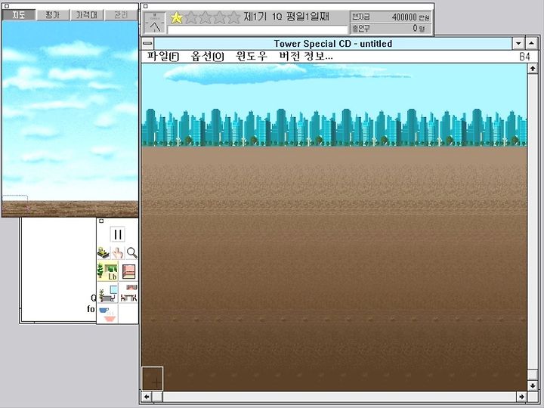
Task: Open the 윈도우 menu
Action: pos(252,56)
